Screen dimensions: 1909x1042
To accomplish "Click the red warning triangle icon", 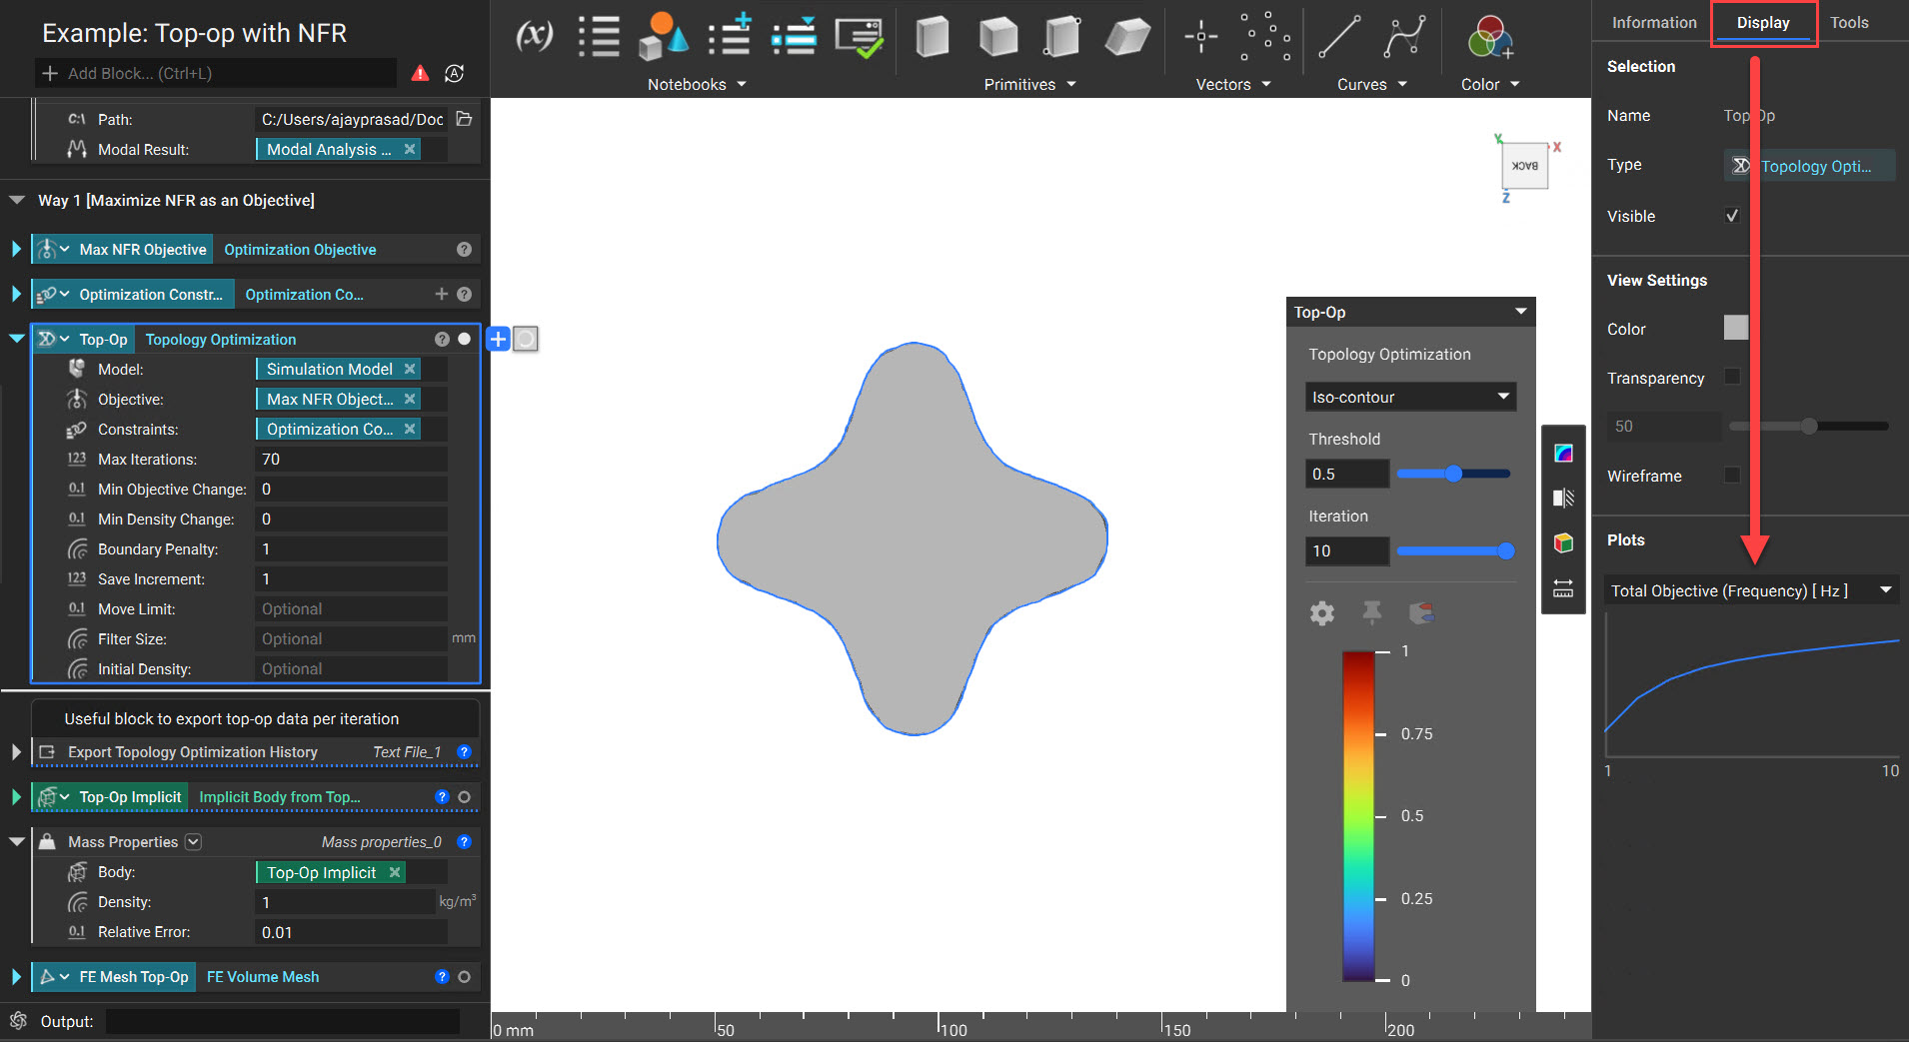I will tap(420, 73).
